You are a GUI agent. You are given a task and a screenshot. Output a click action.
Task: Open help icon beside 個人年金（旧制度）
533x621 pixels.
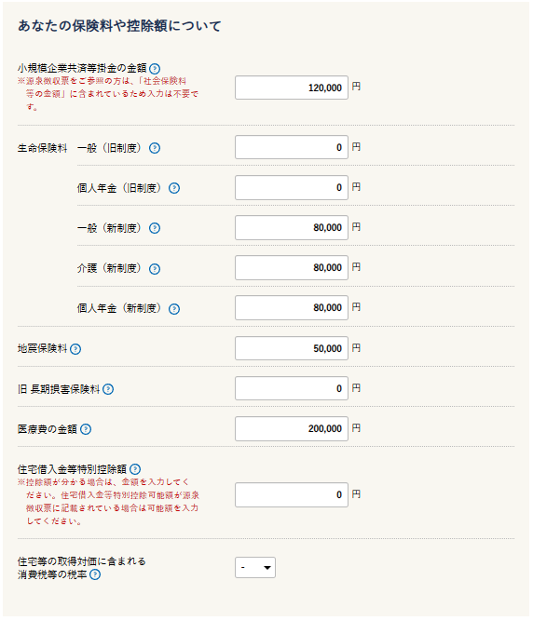click(x=174, y=188)
